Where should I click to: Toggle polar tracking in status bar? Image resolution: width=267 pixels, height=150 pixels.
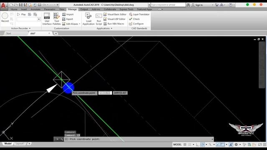[202, 145]
